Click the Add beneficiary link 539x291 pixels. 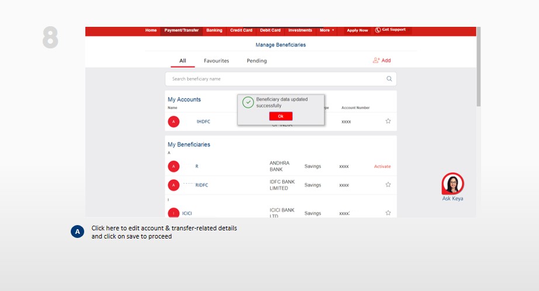click(x=382, y=60)
